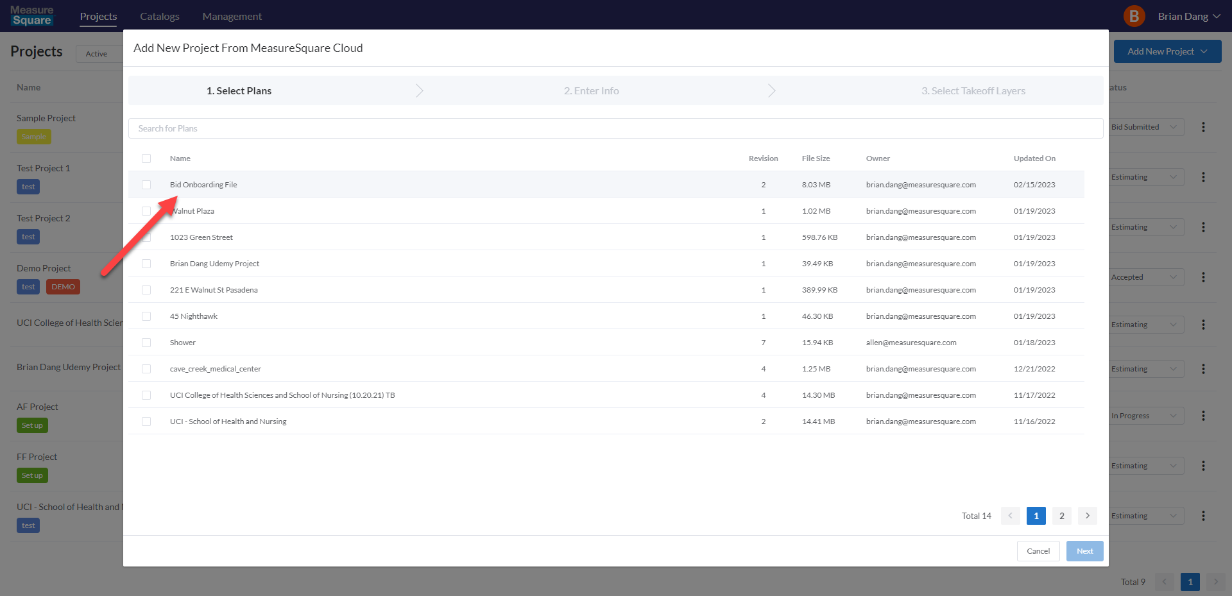Sort plans by Owner column
This screenshot has height=596, width=1232.
[878, 158]
